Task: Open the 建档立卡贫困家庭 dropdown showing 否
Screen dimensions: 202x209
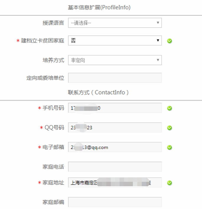Action: coord(115,40)
